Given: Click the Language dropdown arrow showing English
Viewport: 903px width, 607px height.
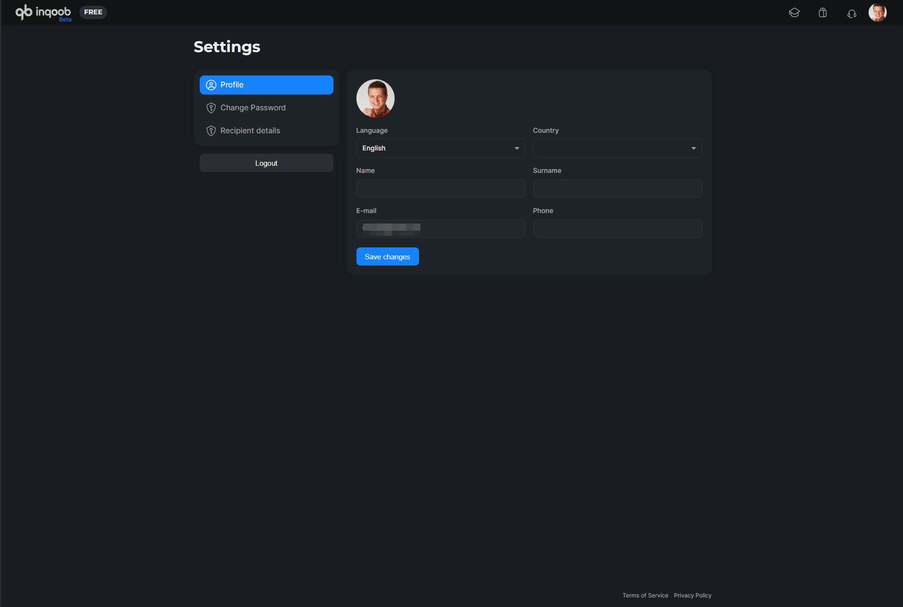Looking at the screenshot, I should [x=516, y=148].
